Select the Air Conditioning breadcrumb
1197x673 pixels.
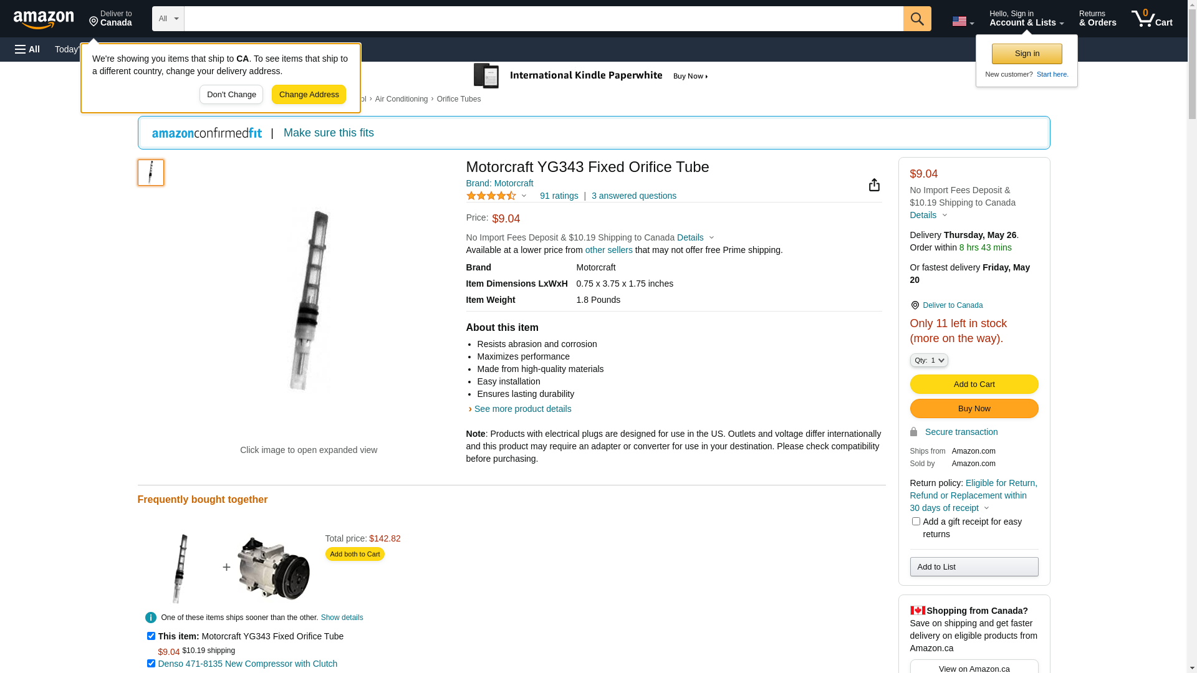tap(401, 99)
